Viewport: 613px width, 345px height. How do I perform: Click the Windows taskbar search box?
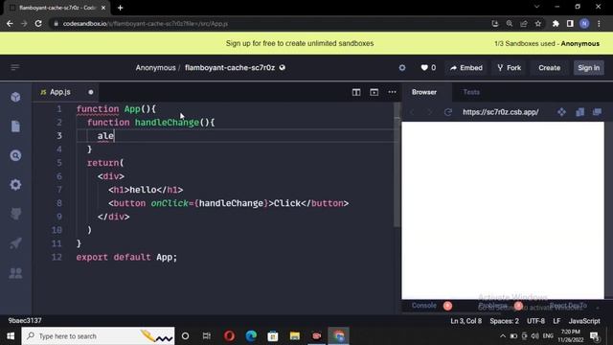pos(98,336)
